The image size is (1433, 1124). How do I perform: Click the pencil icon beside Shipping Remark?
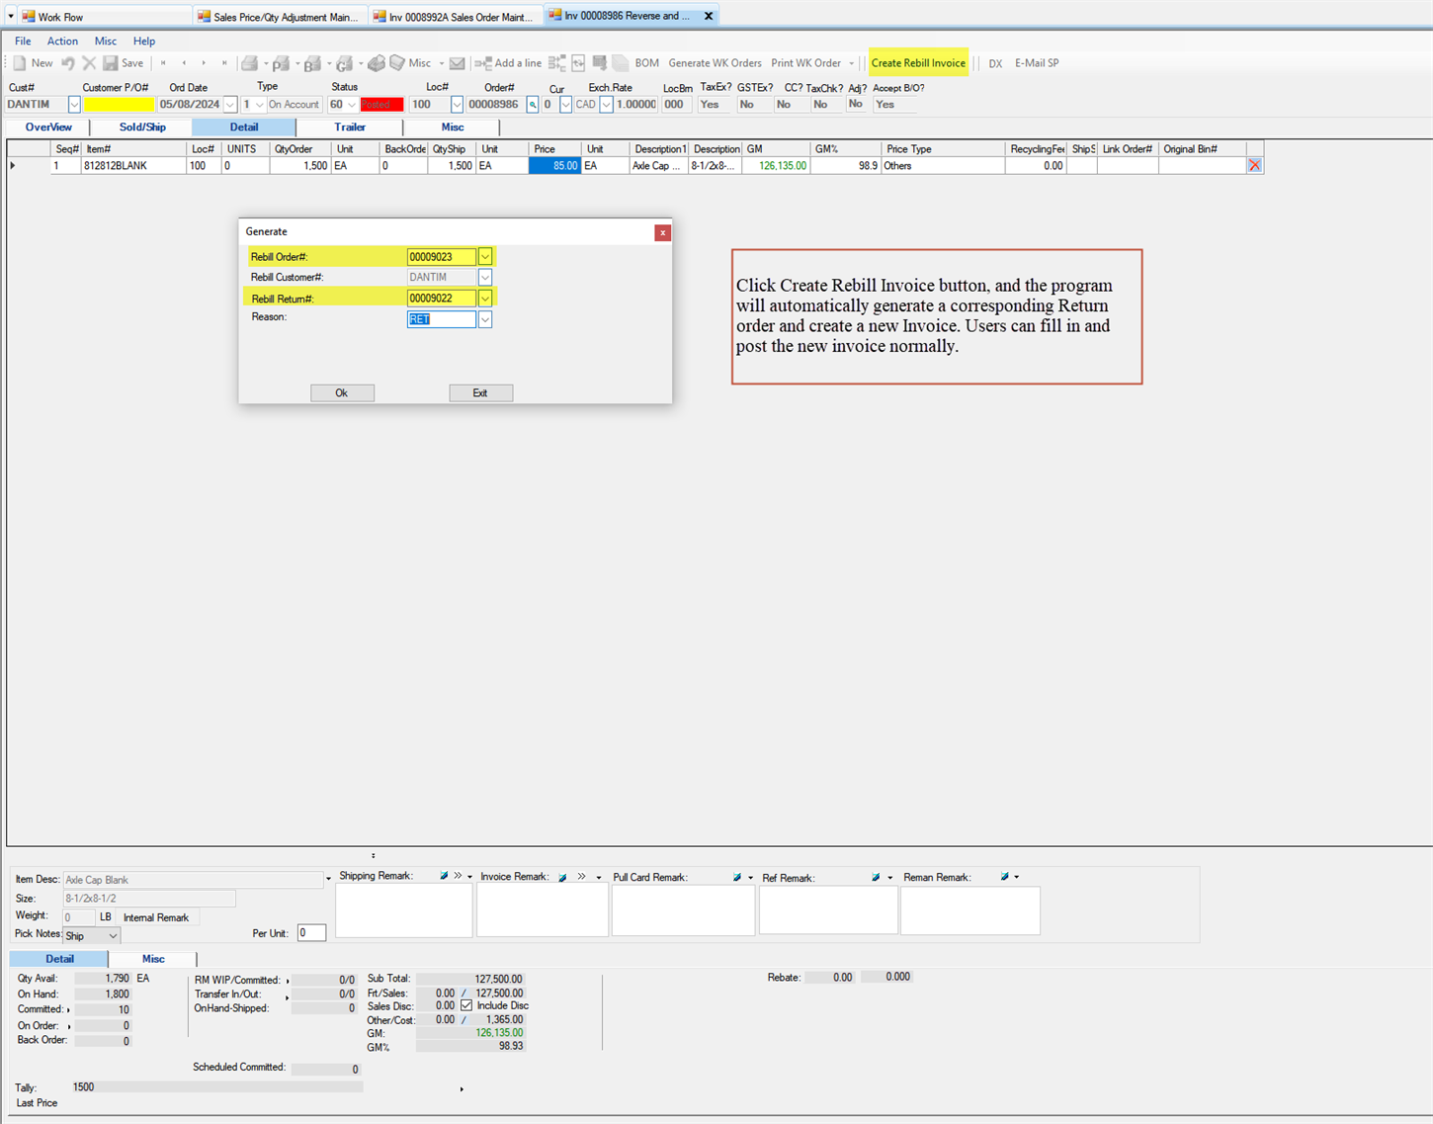click(x=443, y=876)
